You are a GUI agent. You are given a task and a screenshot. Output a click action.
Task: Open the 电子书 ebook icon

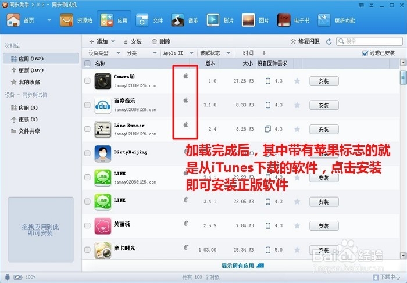pos(284,20)
